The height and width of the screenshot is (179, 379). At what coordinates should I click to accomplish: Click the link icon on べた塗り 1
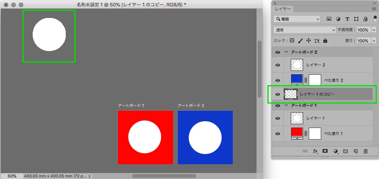[306, 134]
